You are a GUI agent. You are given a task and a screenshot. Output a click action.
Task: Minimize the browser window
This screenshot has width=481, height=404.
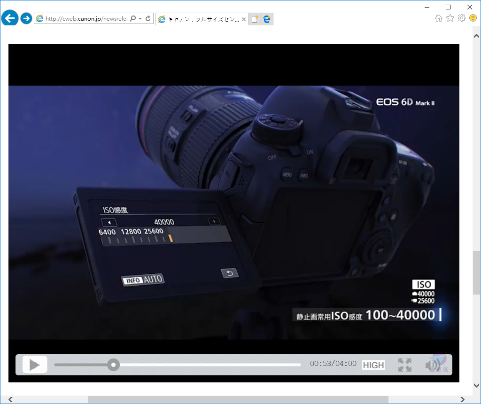click(427, 7)
